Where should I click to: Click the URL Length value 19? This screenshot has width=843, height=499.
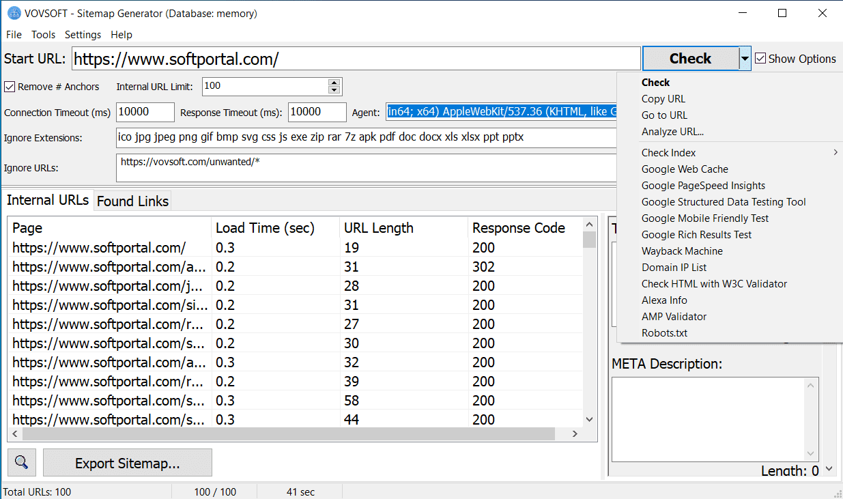tap(352, 248)
